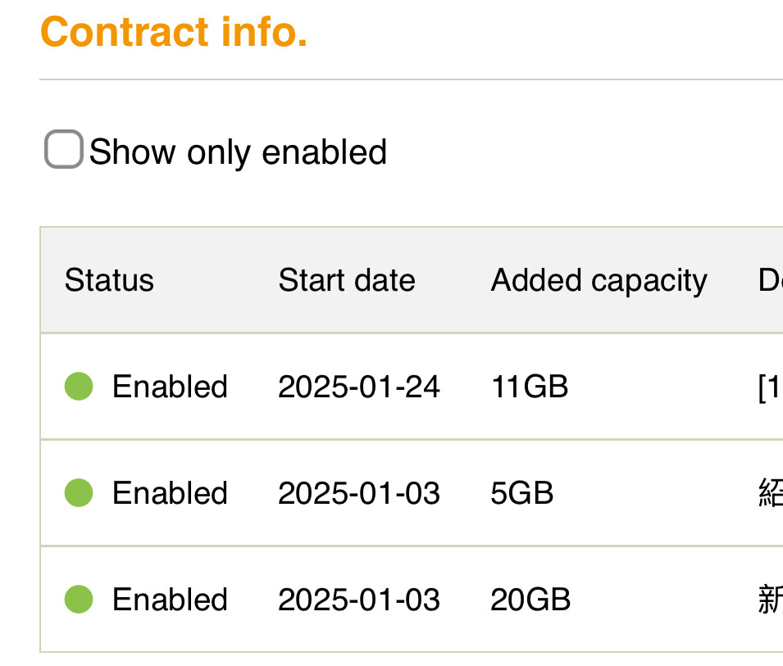The width and height of the screenshot is (783, 666).
Task: Click the Contract info. heading
Action: 174,31
